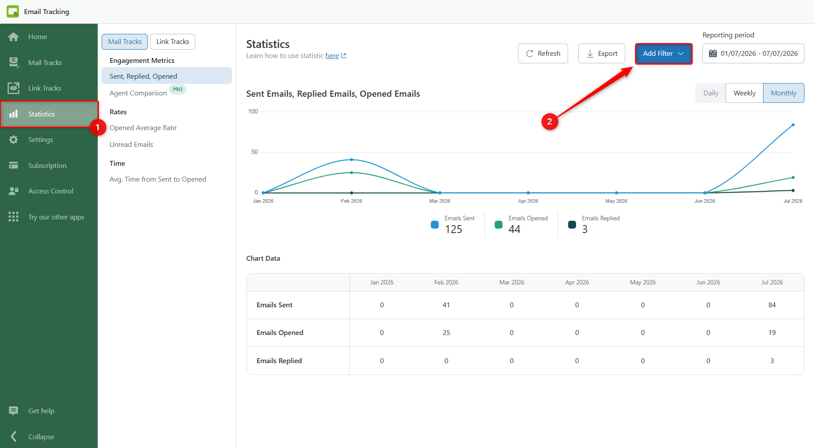Switch to the Mail Tracks tab
The image size is (815, 448).
(x=125, y=42)
